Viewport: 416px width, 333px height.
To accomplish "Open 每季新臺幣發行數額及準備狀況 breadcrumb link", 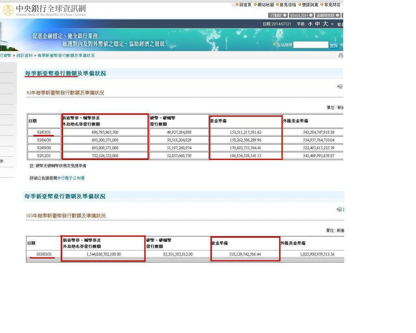I will [66, 55].
